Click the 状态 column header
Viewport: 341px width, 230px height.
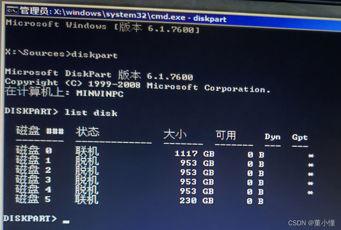[87, 132]
